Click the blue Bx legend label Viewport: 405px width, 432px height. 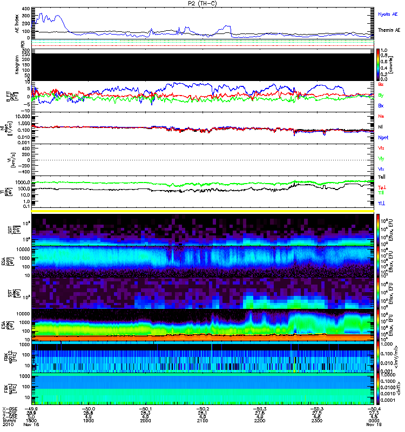tap(381, 105)
